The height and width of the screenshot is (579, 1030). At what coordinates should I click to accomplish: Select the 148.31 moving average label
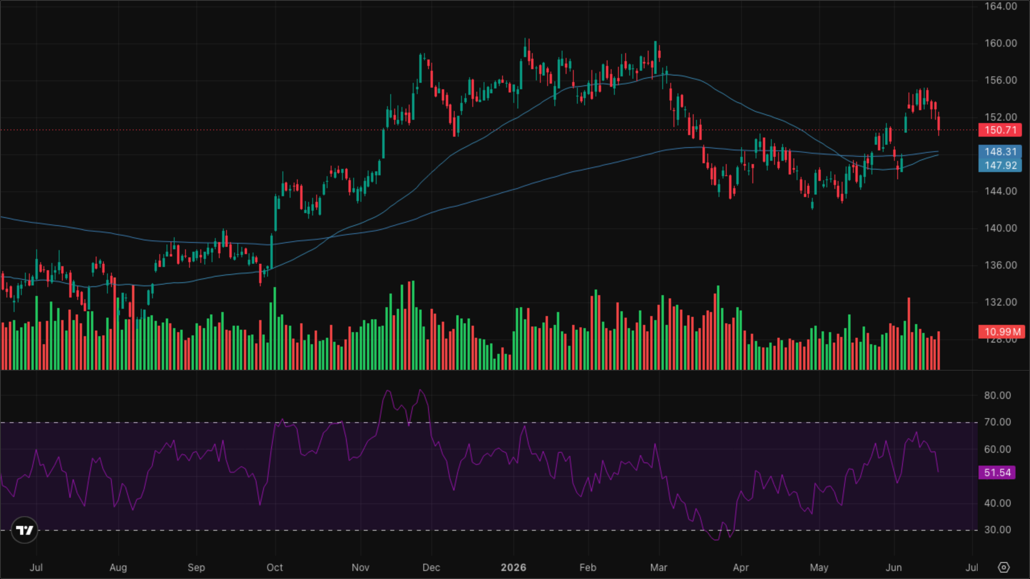click(x=1000, y=152)
